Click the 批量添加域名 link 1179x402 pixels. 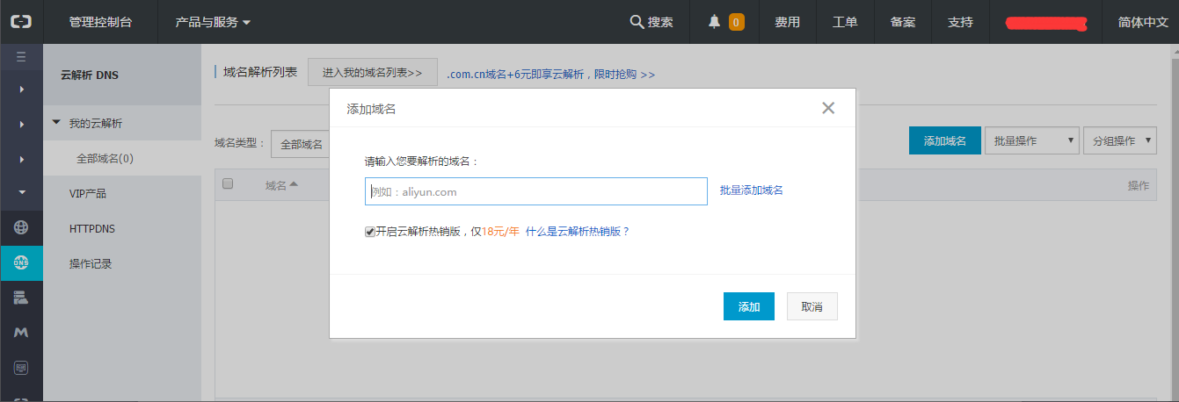751,190
